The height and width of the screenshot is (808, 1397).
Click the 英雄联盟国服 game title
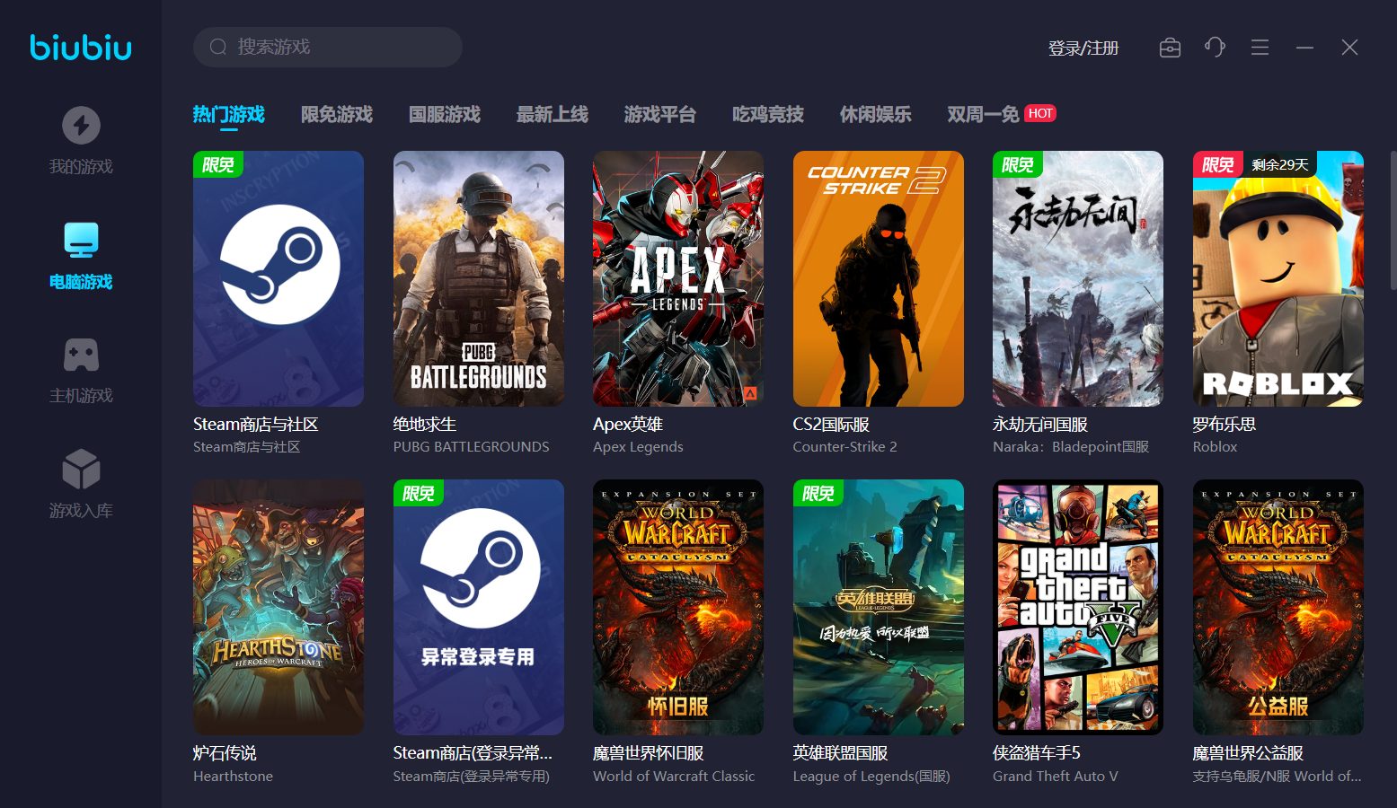click(x=840, y=752)
